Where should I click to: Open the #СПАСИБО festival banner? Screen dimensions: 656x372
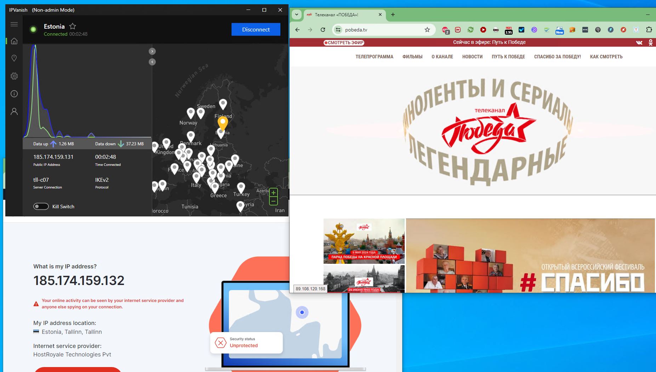(x=530, y=256)
